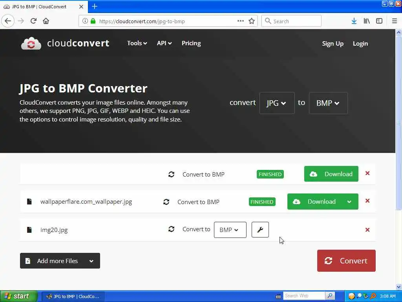
Task: Go back with the browser back arrow
Action: [8, 21]
